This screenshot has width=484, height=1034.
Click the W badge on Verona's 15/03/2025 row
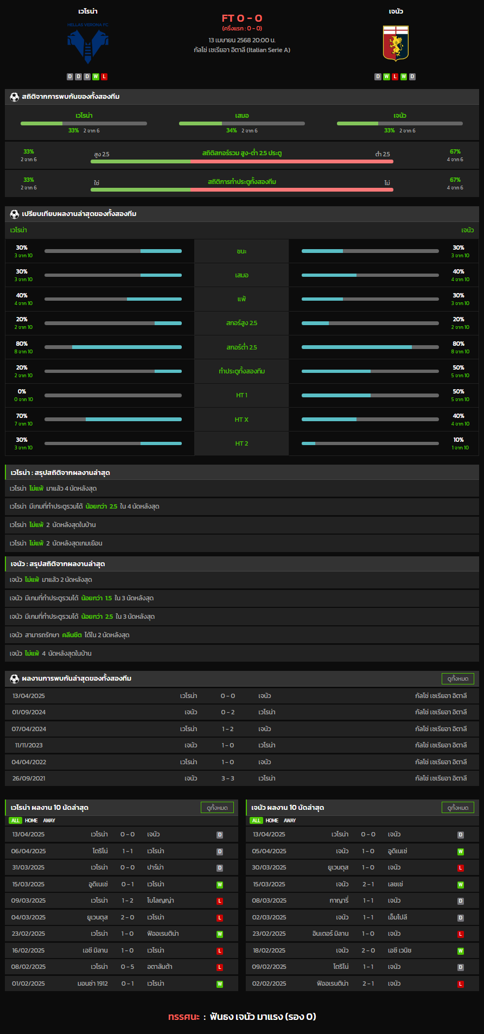pyautogui.click(x=220, y=885)
